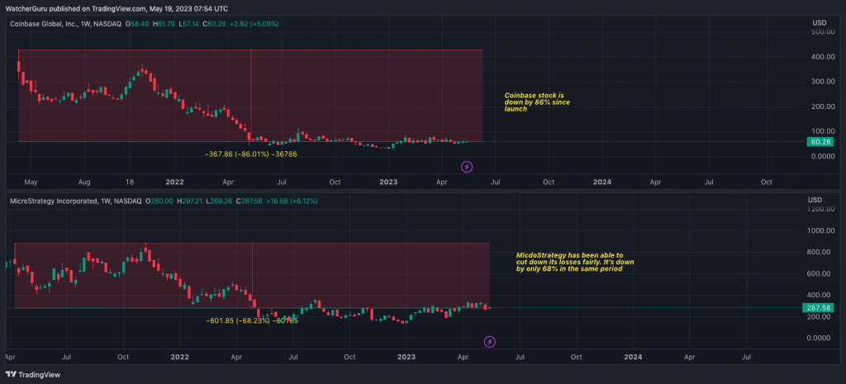This screenshot has height=384, width=846.
Task: Click the −367.86 (−86.01%) measurement label
Action: [251, 154]
